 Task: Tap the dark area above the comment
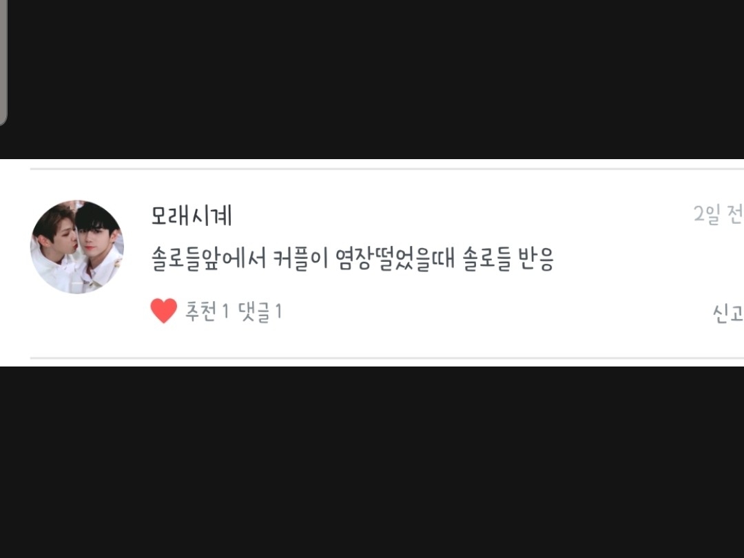(372, 79)
